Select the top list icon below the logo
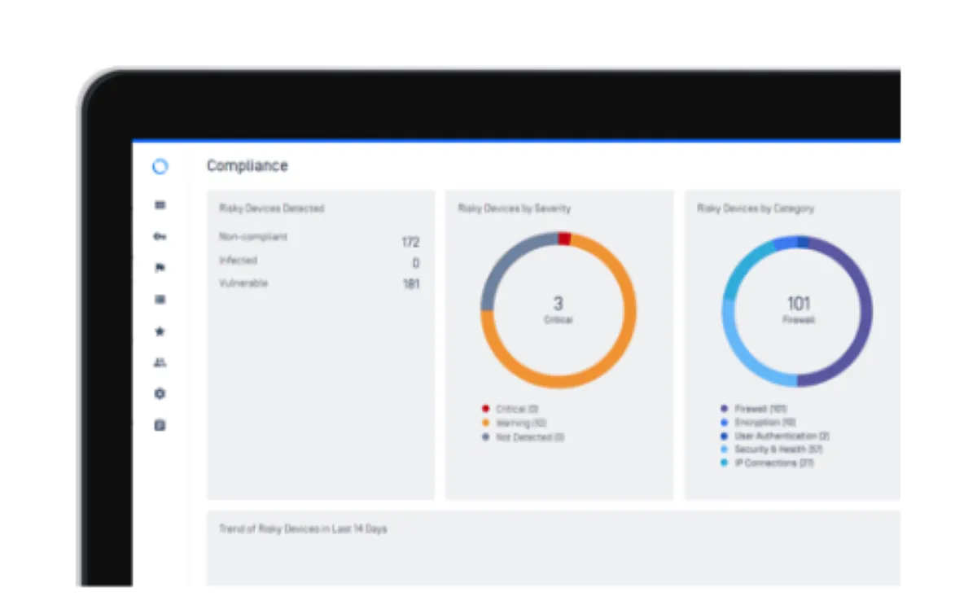This screenshot has width=977, height=614. (160, 205)
